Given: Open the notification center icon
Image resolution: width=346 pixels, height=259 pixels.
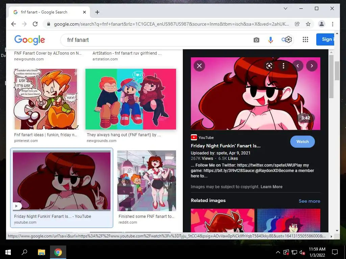Looking at the screenshot, I should point(335,252).
